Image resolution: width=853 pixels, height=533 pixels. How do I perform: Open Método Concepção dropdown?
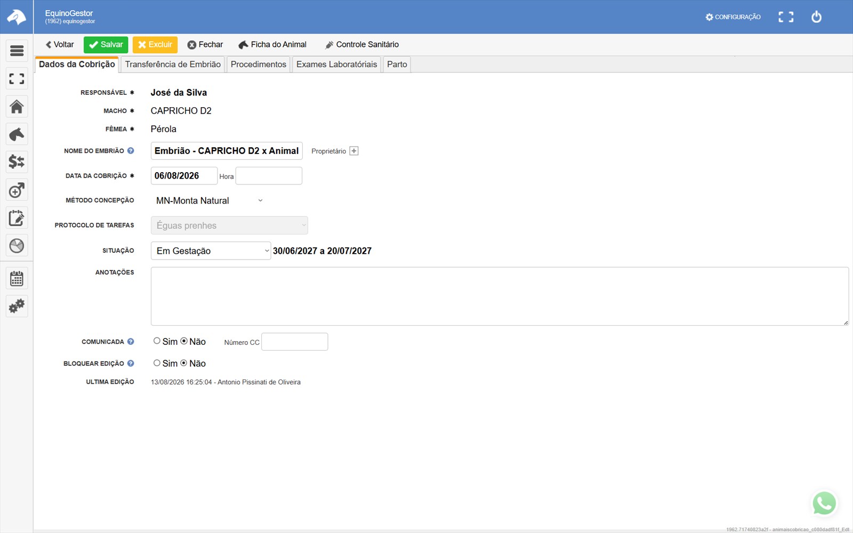pyautogui.click(x=209, y=200)
